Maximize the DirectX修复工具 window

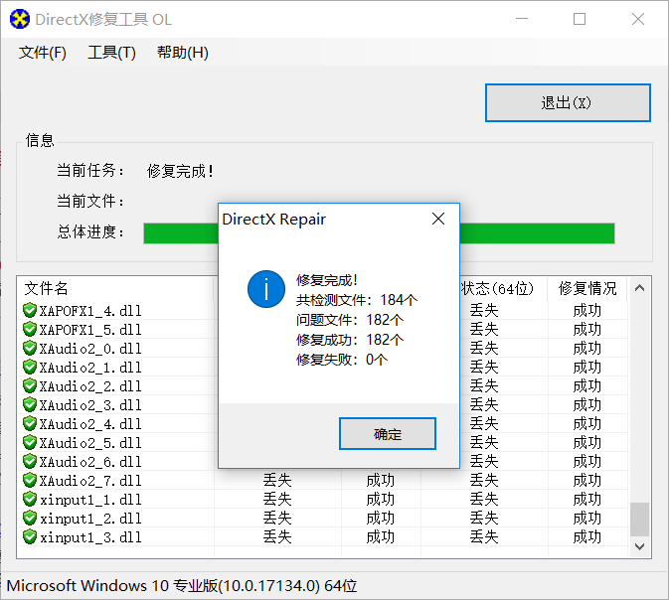(580, 19)
